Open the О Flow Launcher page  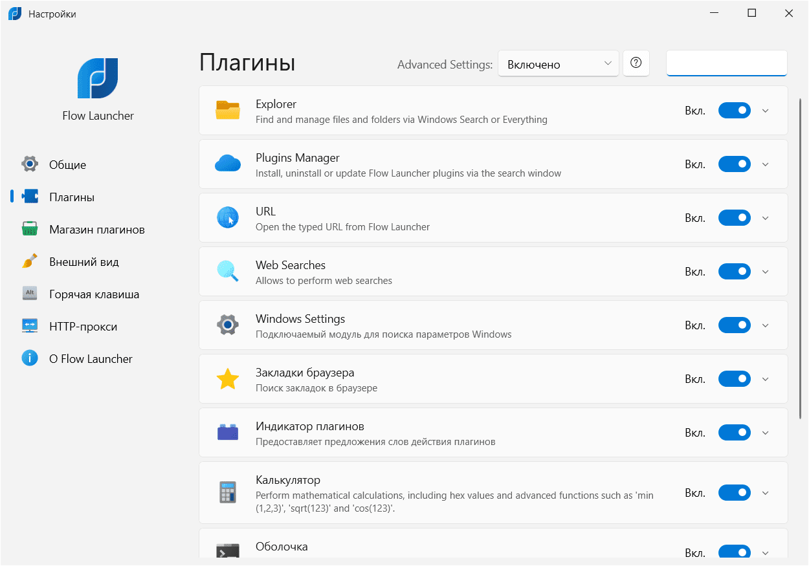coord(97,358)
